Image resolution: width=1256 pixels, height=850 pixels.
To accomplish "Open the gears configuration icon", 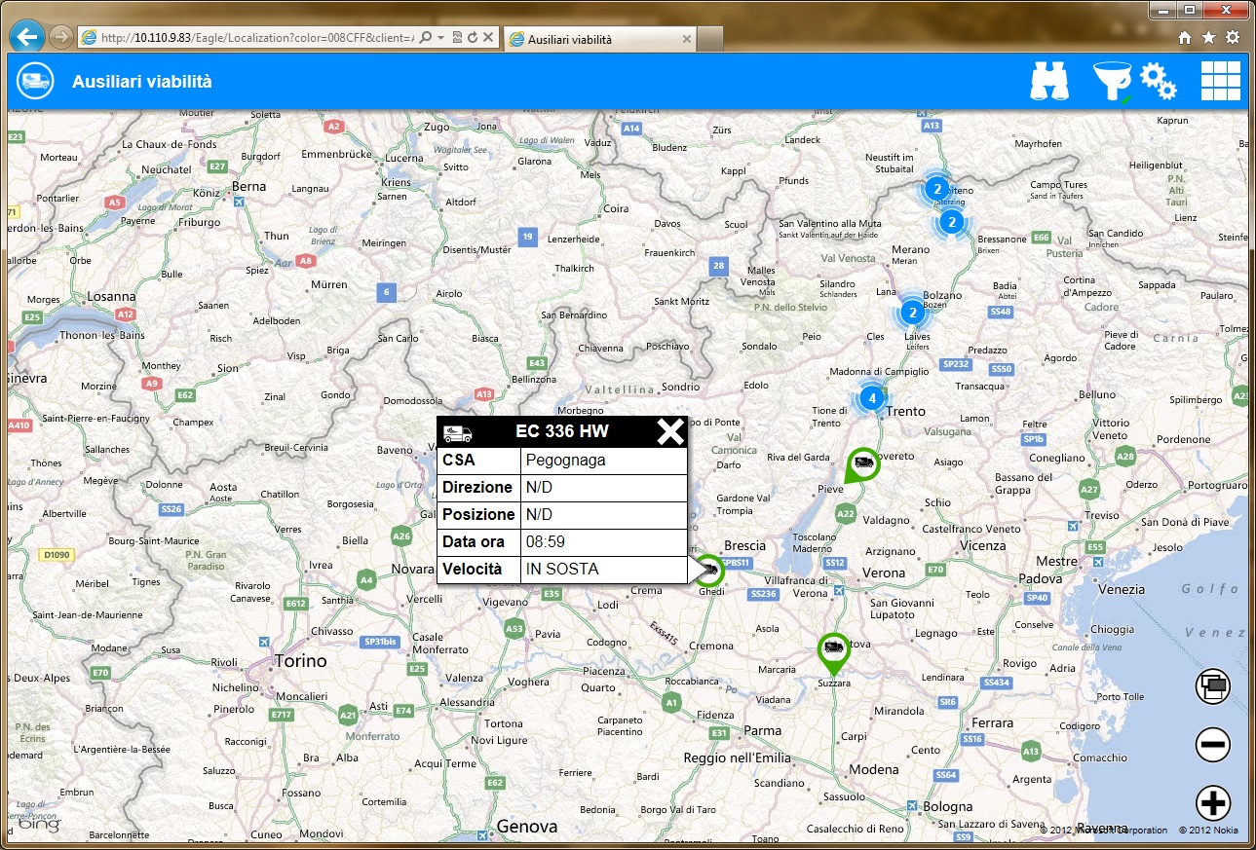I will pyautogui.click(x=1158, y=82).
